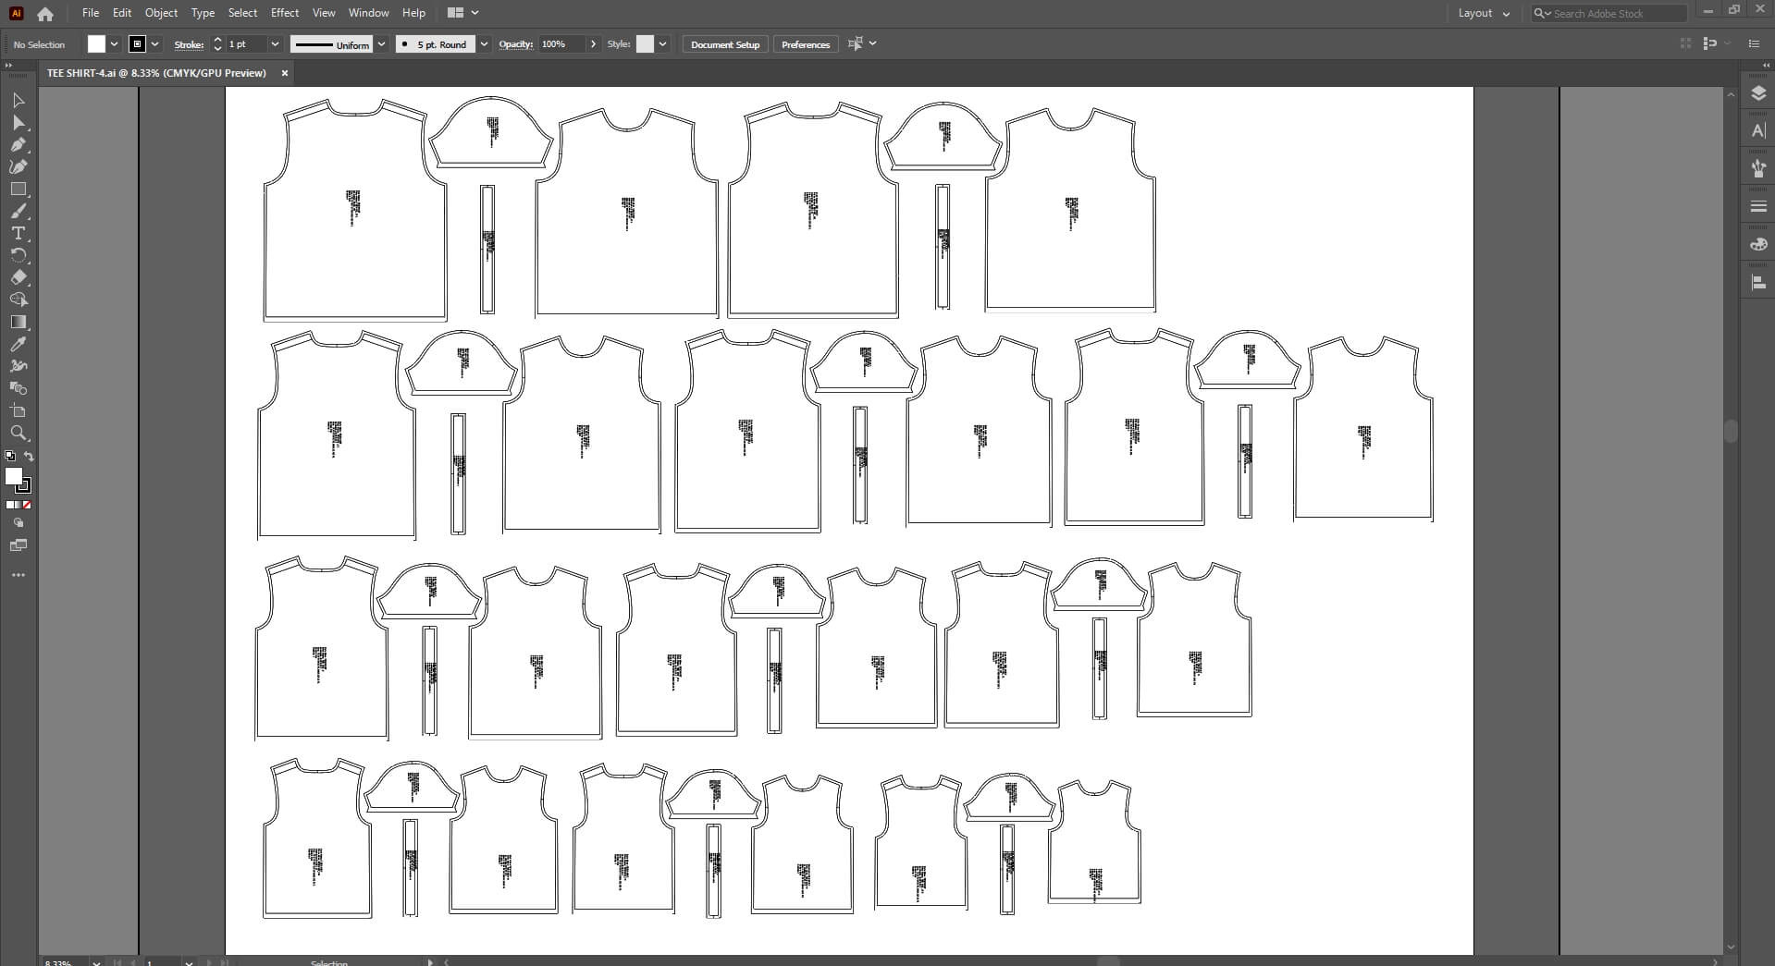
Task: Expand the tools panel double arrows
Action: tap(8, 66)
